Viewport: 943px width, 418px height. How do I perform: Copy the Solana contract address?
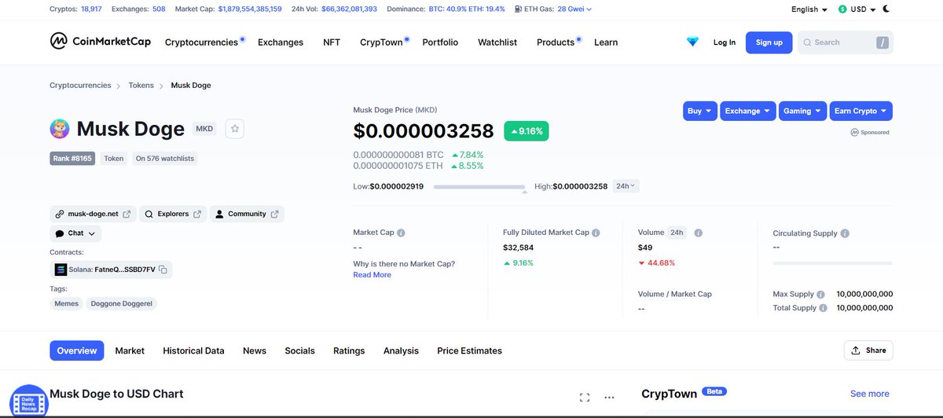point(163,269)
